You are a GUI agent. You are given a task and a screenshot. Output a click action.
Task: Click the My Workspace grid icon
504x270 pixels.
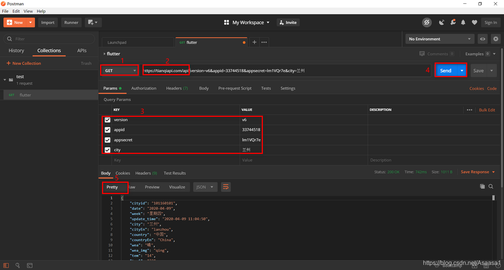tap(226, 22)
